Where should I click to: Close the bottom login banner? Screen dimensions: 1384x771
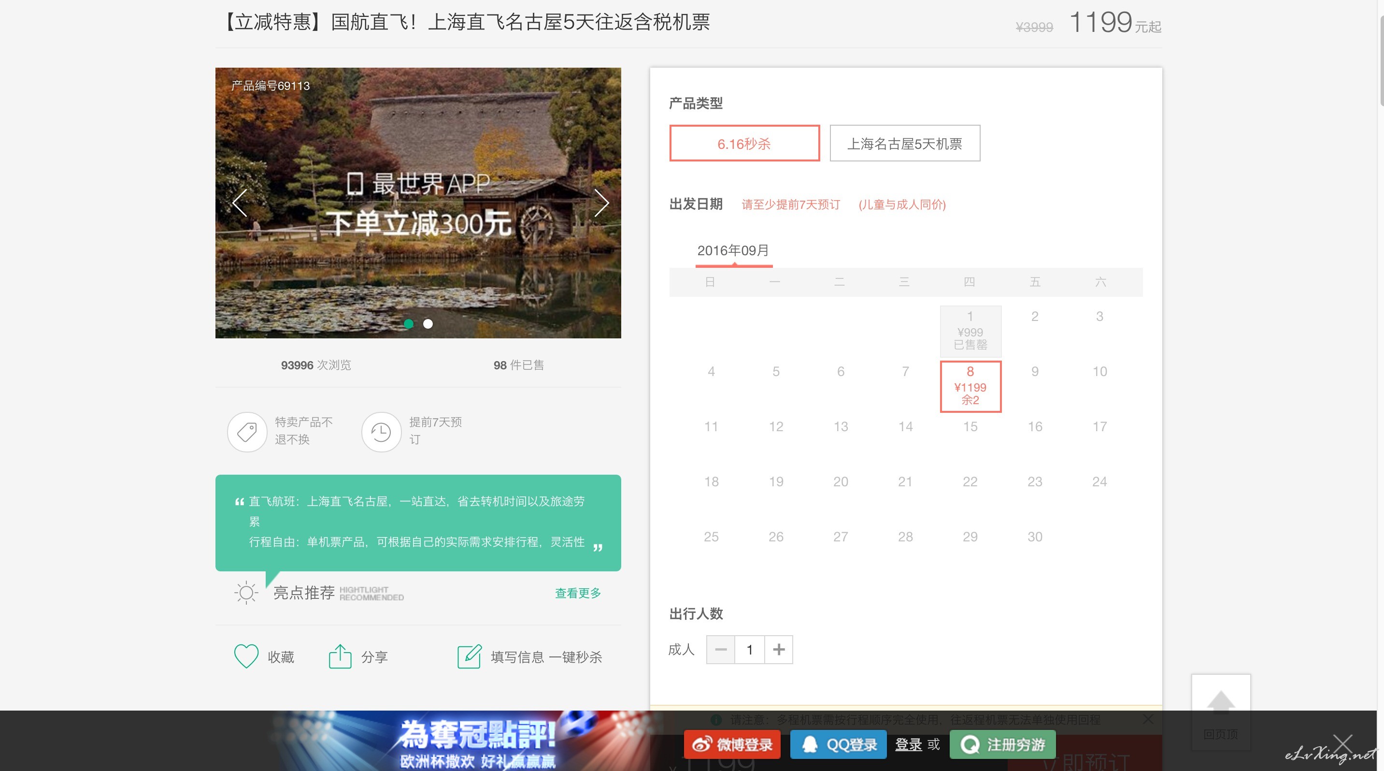click(x=1342, y=744)
